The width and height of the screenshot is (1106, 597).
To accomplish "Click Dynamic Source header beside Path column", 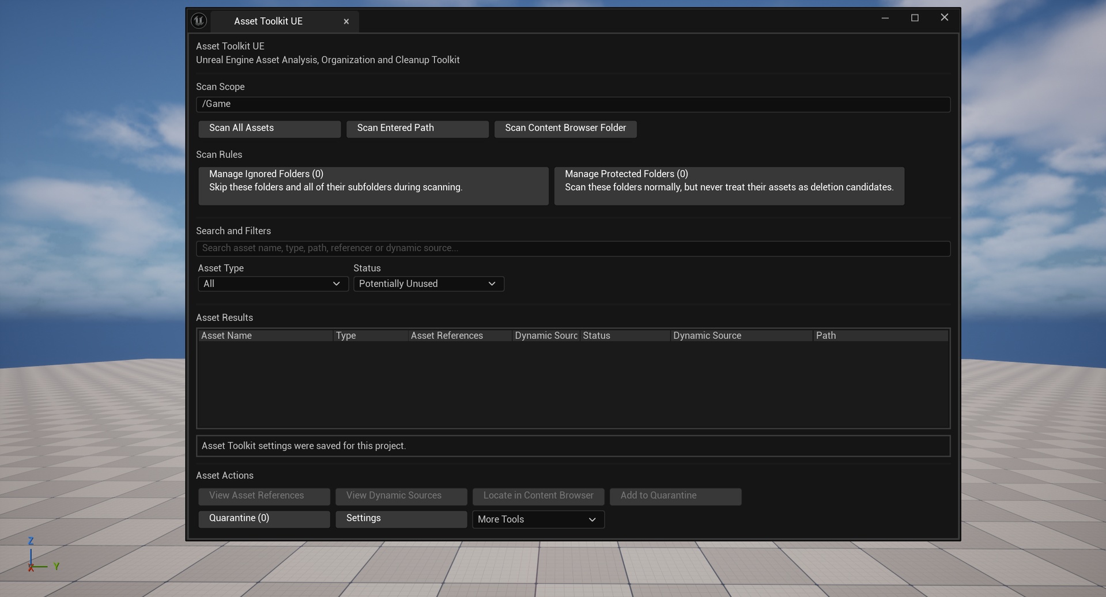I will 742,335.
